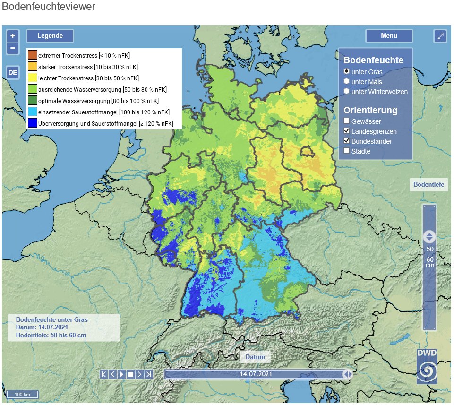Select soil moisture unter Mais

tap(347, 81)
